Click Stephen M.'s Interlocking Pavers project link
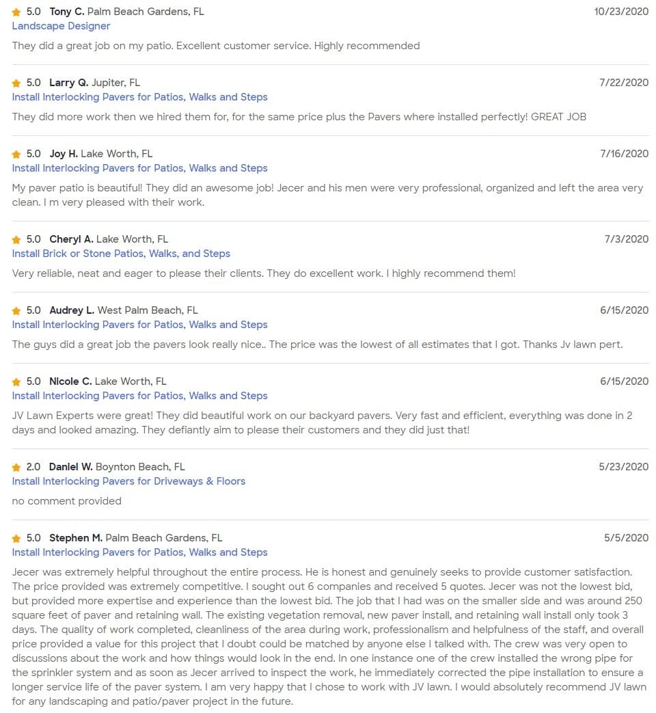This screenshot has width=656, height=713. coord(139,552)
